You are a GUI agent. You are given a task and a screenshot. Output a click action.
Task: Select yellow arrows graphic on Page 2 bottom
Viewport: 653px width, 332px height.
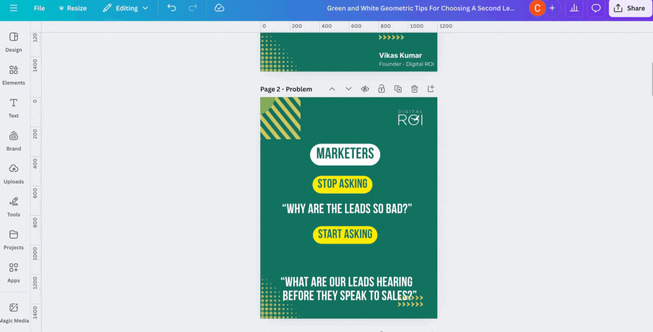[x=410, y=301]
